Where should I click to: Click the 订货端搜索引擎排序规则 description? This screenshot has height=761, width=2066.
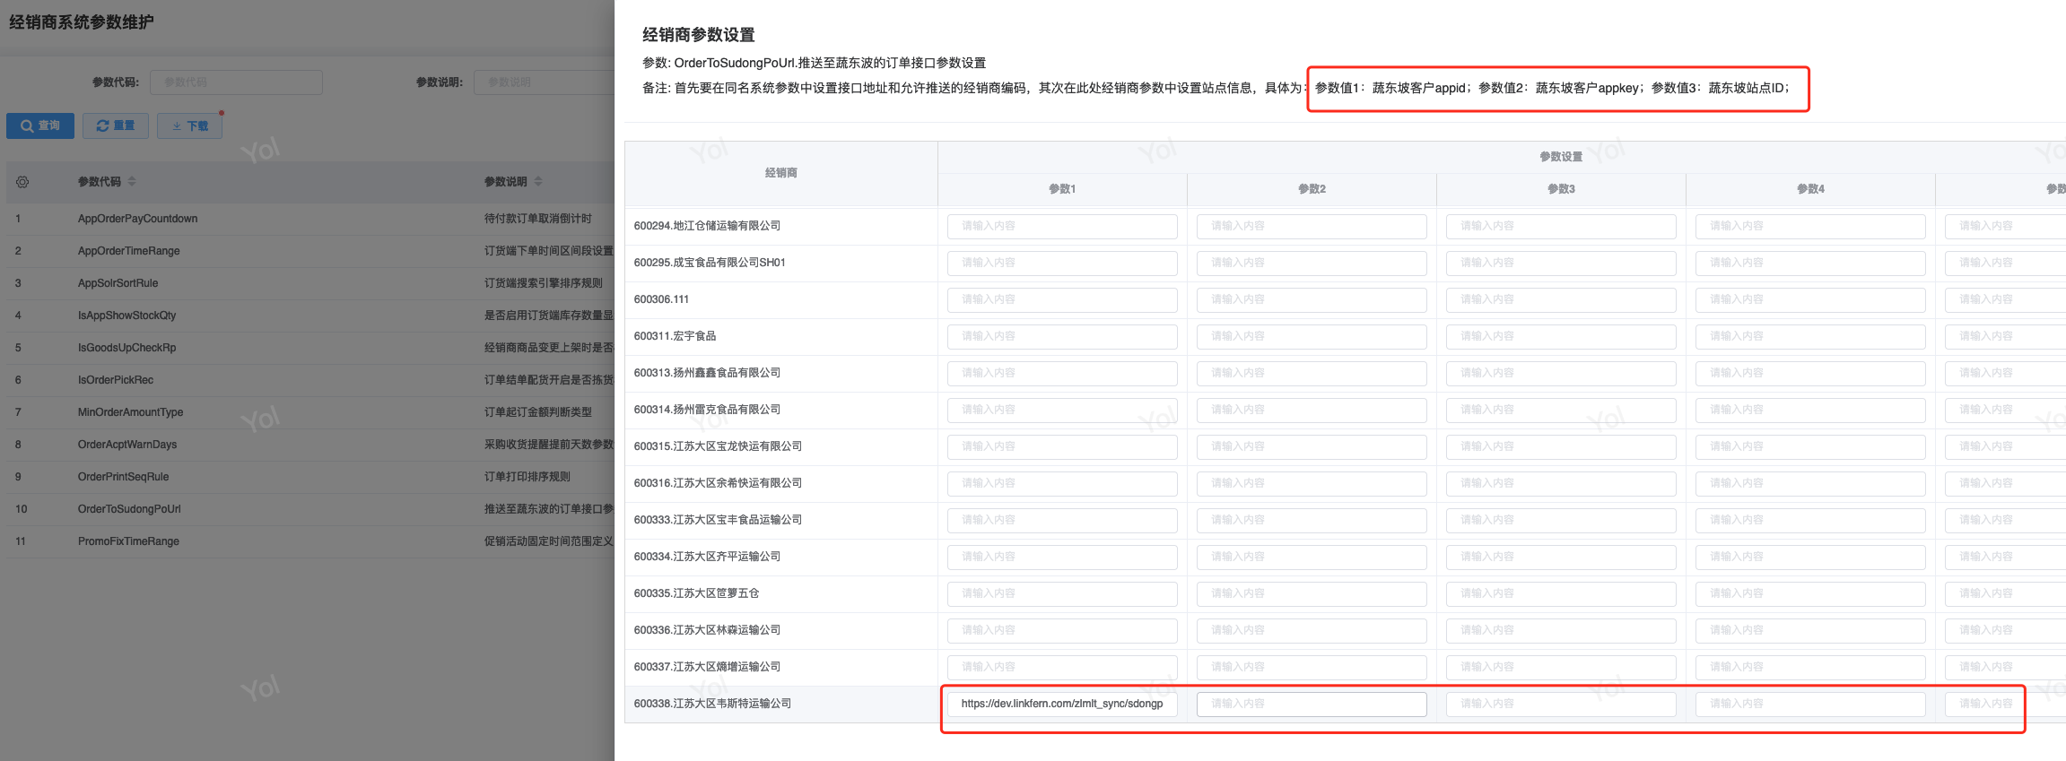(x=544, y=283)
